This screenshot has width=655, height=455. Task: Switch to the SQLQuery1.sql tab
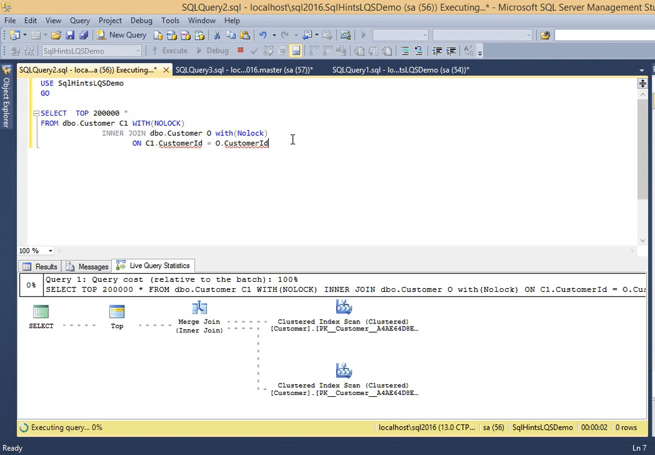pyautogui.click(x=401, y=70)
